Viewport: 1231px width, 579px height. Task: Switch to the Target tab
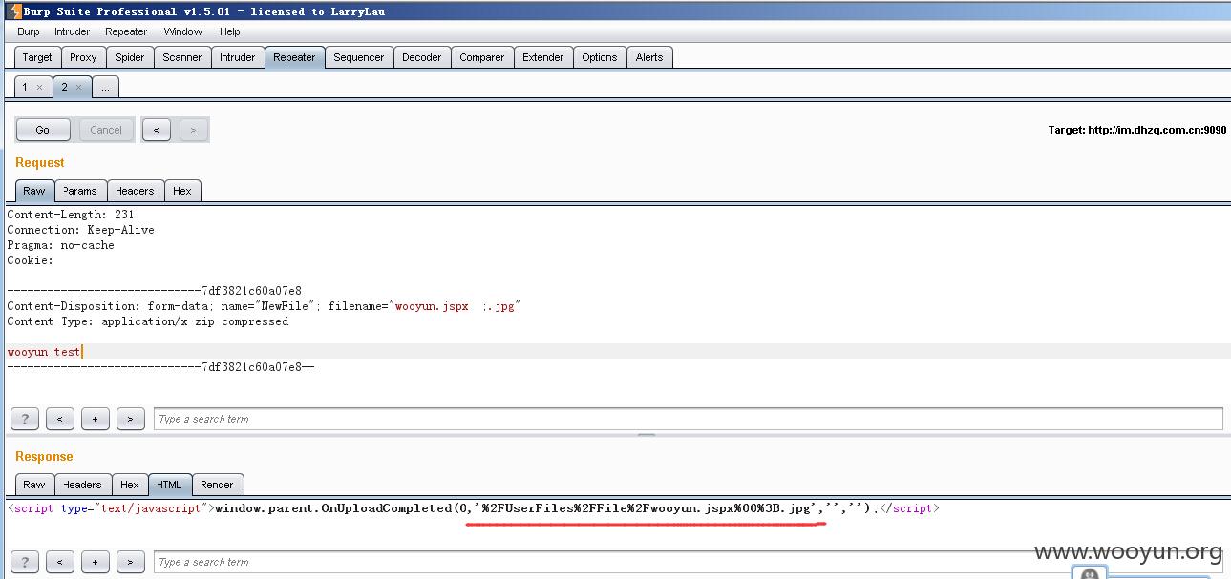pos(37,57)
